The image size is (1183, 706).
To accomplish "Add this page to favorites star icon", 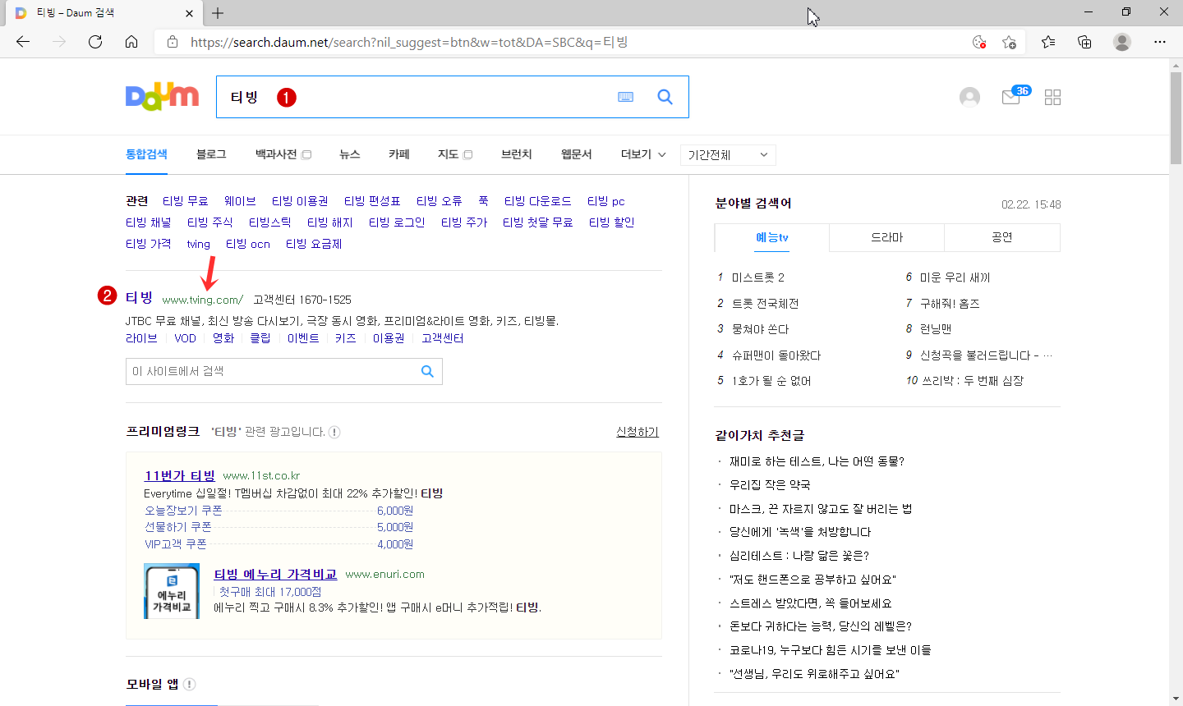I will 1010,42.
